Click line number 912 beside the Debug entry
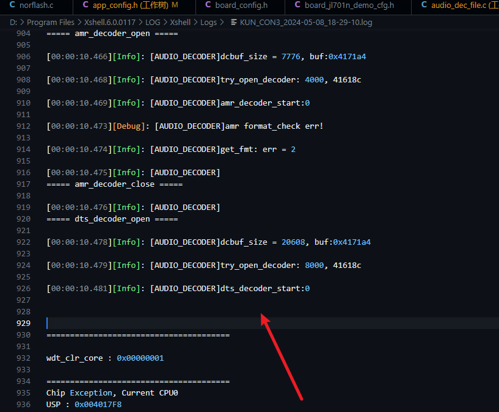This screenshot has width=499, height=412. 24,126
